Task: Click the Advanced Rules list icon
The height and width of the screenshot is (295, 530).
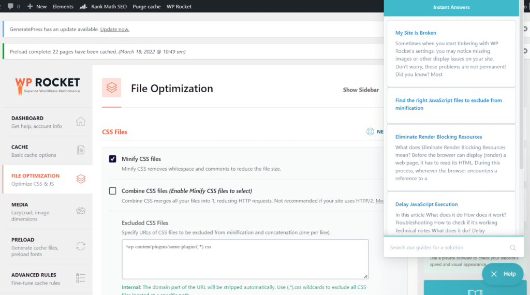Action: [x=81, y=278]
